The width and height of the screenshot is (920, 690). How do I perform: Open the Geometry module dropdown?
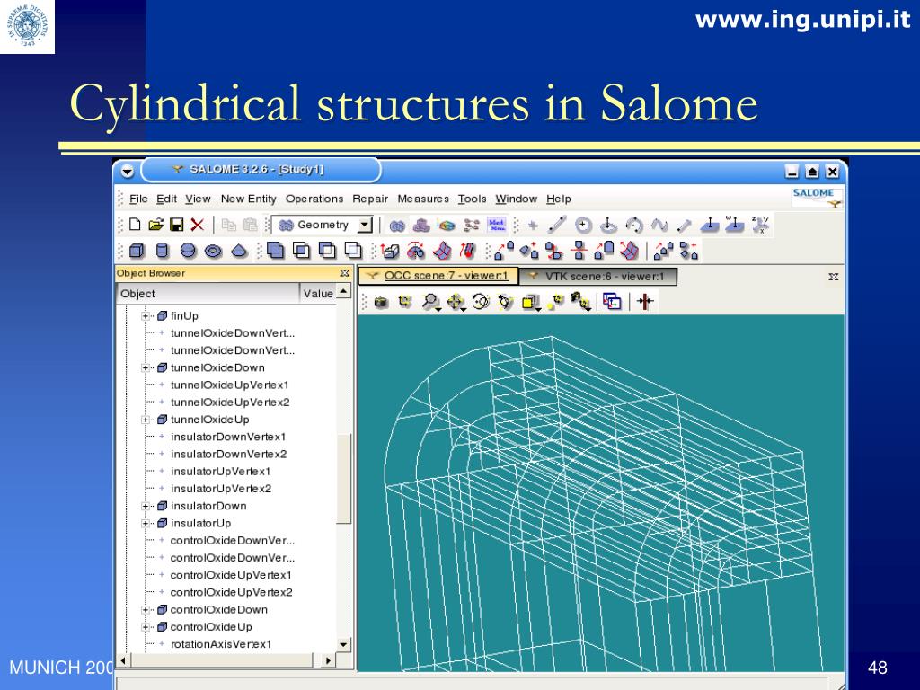[x=365, y=225]
